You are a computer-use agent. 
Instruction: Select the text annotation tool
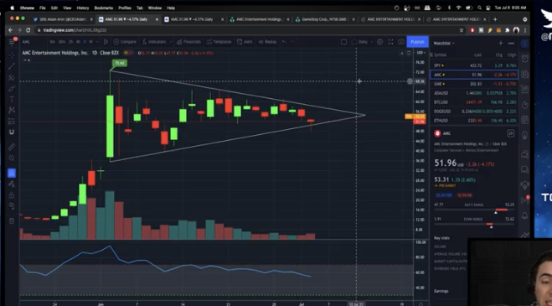click(x=12, y=100)
